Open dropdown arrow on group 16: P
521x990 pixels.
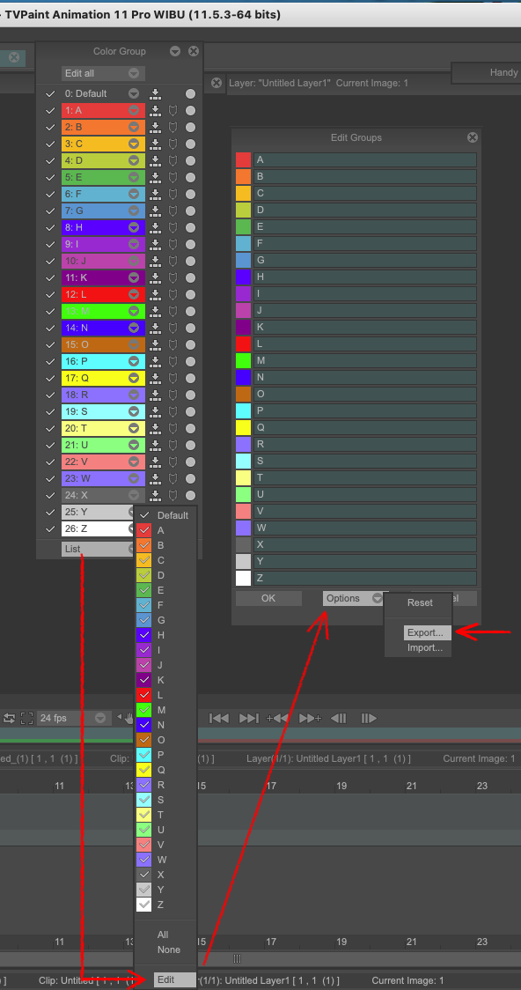[134, 362]
